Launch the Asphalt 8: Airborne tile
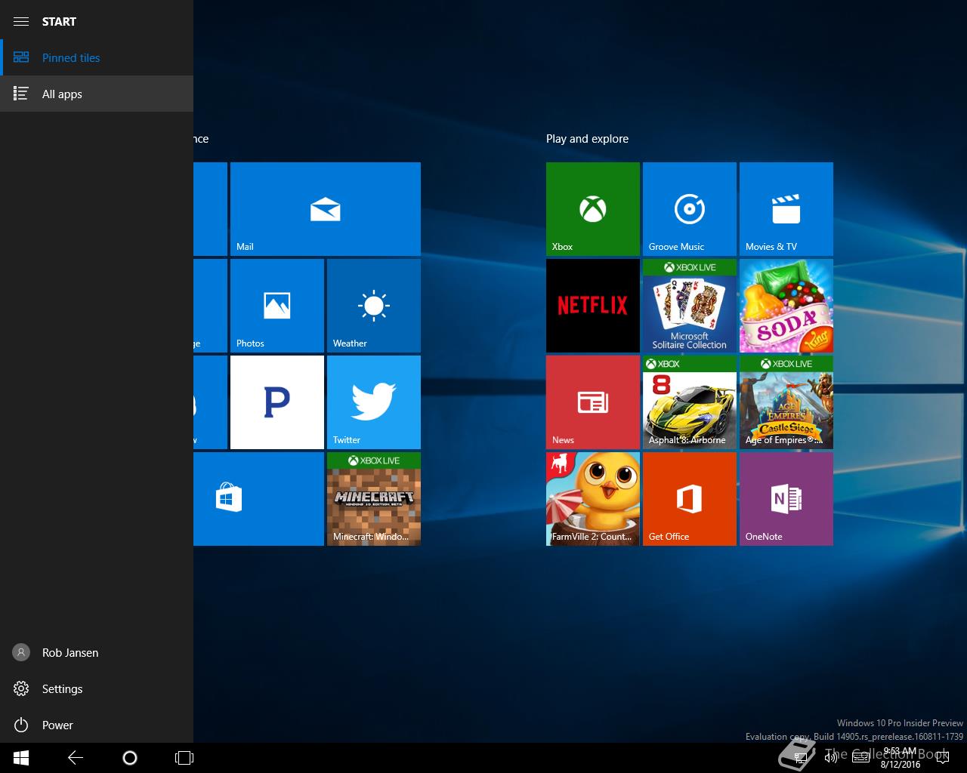The height and width of the screenshot is (773, 967). [x=690, y=402]
